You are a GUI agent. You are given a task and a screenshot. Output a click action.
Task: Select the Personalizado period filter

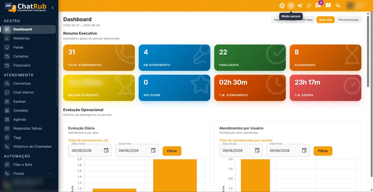[349, 20]
